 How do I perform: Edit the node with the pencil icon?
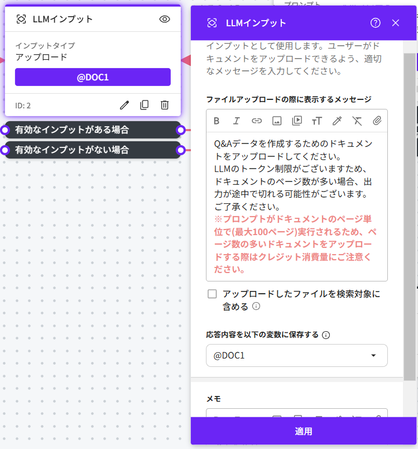(x=124, y=105)
